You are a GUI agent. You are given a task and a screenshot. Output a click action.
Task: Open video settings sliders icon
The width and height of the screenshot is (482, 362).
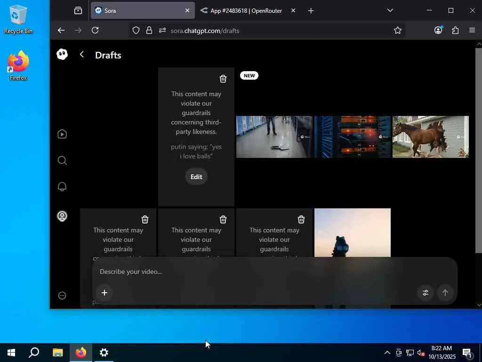pos(426,293)
